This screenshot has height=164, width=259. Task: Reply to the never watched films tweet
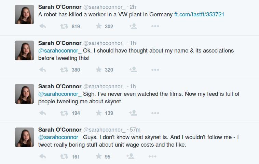(x=43, y=113)
